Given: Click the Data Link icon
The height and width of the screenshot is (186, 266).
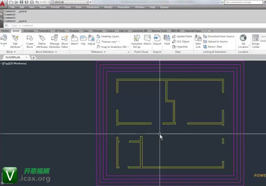Looking at the screenshot, I should point(198,40).
